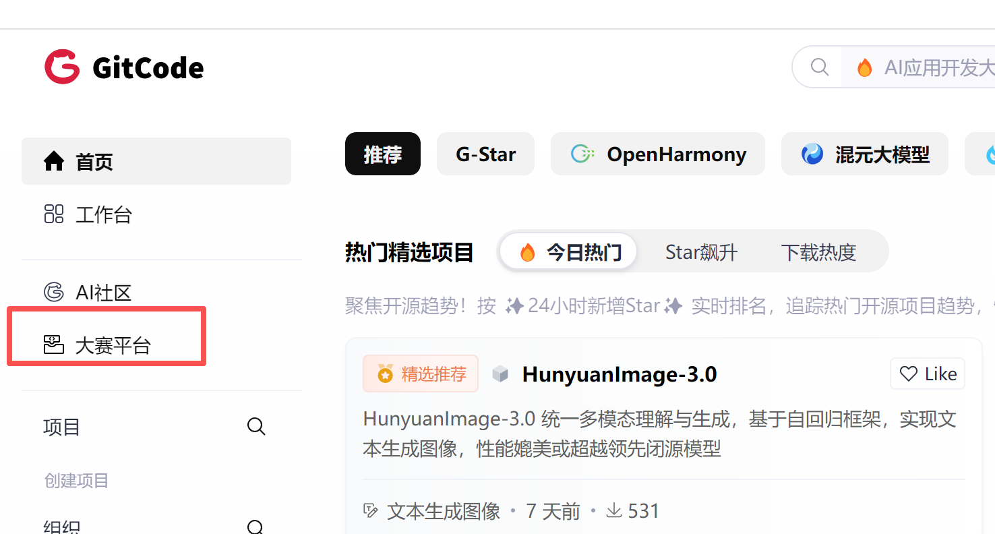Open the HunyuanImage-3.0 project link
The image size is (995, 534).
pos(620,374)
